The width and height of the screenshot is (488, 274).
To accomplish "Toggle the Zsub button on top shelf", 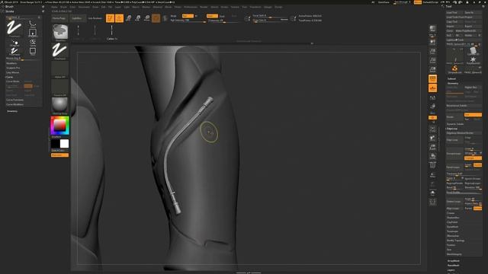I will tap(222, 16).
